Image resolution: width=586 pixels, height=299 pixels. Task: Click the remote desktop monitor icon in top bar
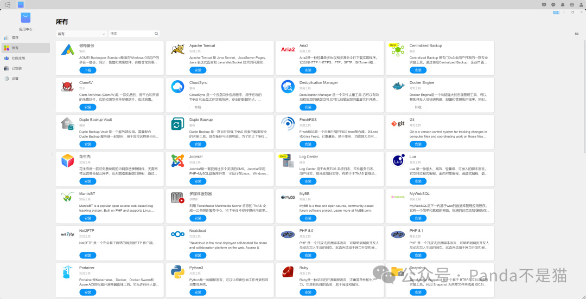pyautogui.click(x=544, y=4)
